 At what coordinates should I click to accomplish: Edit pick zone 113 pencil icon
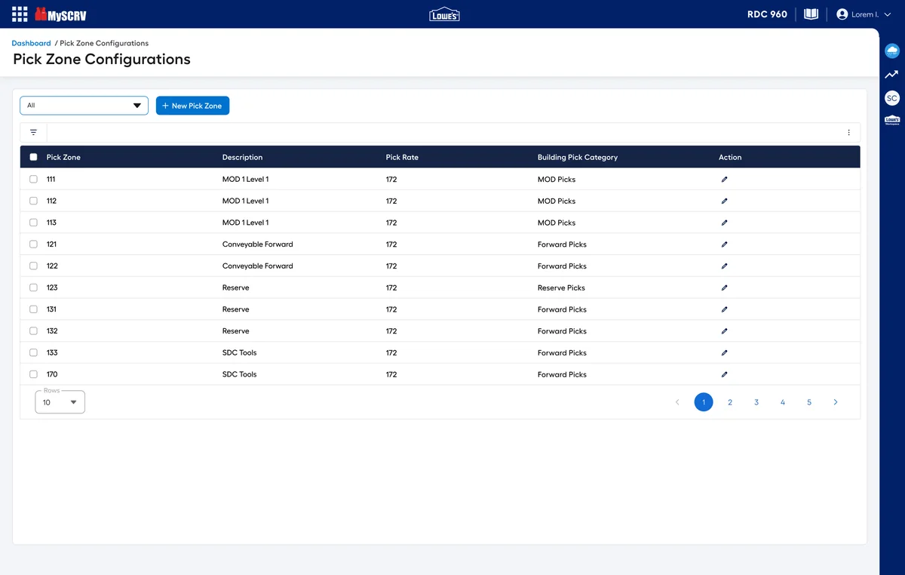click(724, 223)
